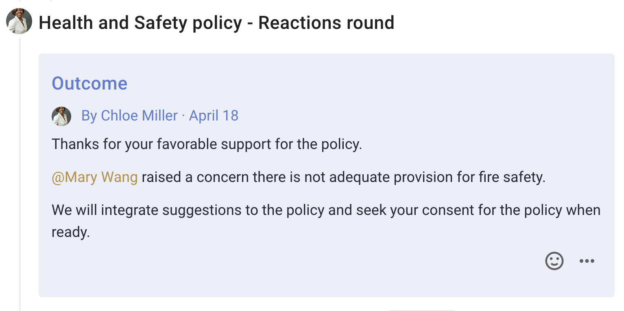This screenshot has height=311, width=624.
Task: Open the three-dot more options menu
Action: coord(587,261)
